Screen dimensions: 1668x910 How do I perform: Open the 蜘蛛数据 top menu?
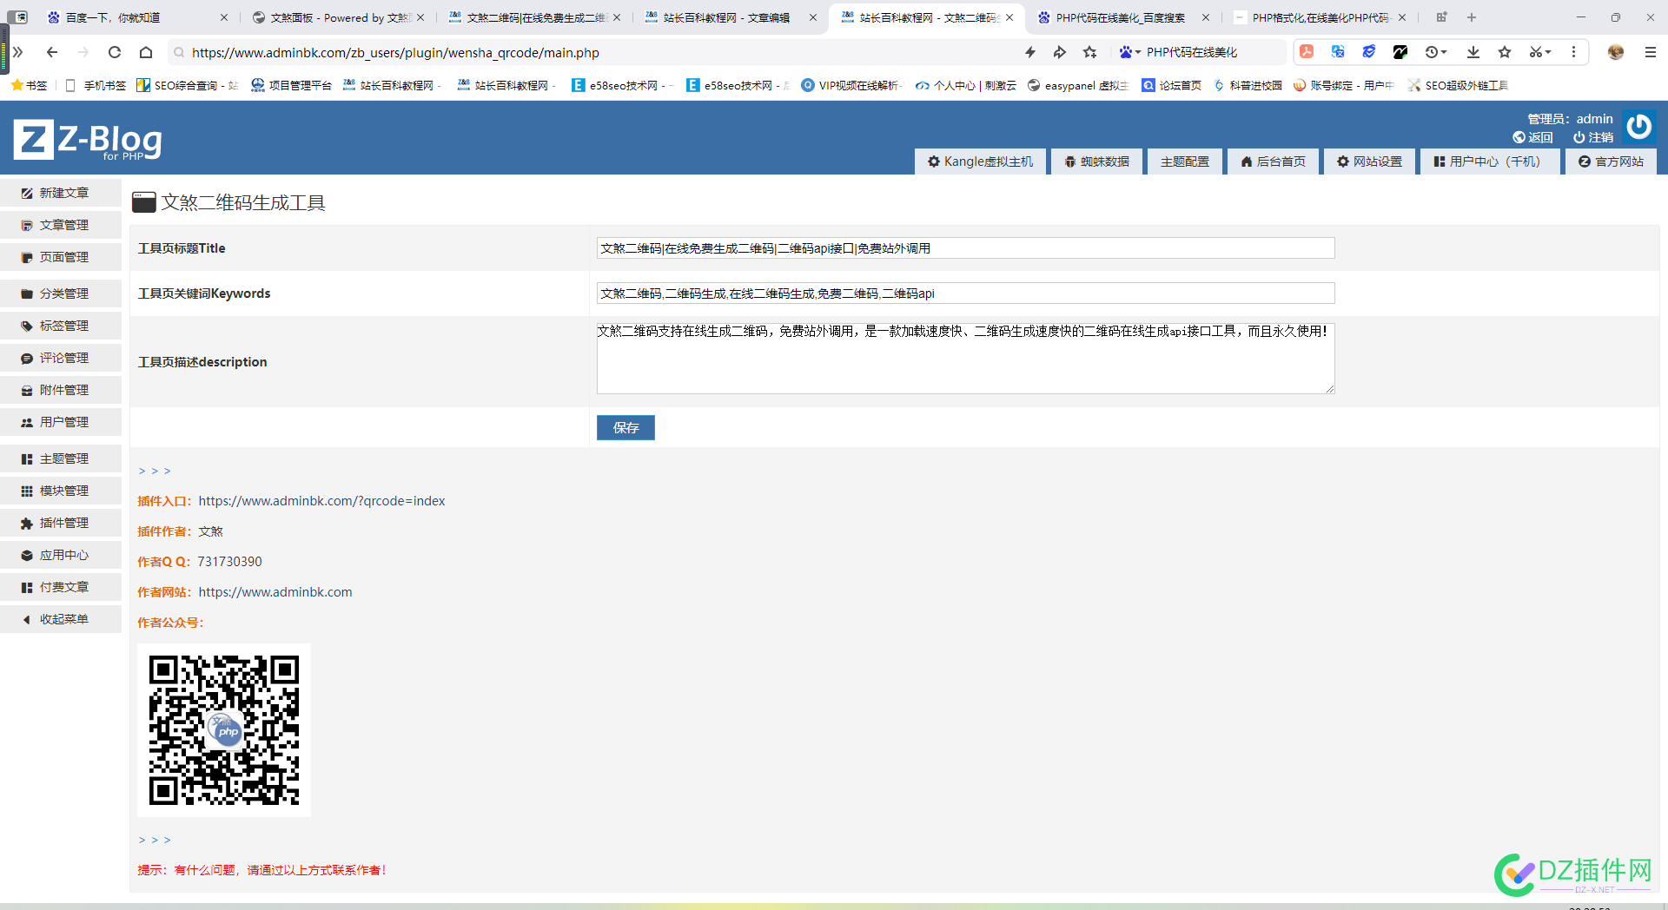coord(1096,162)
